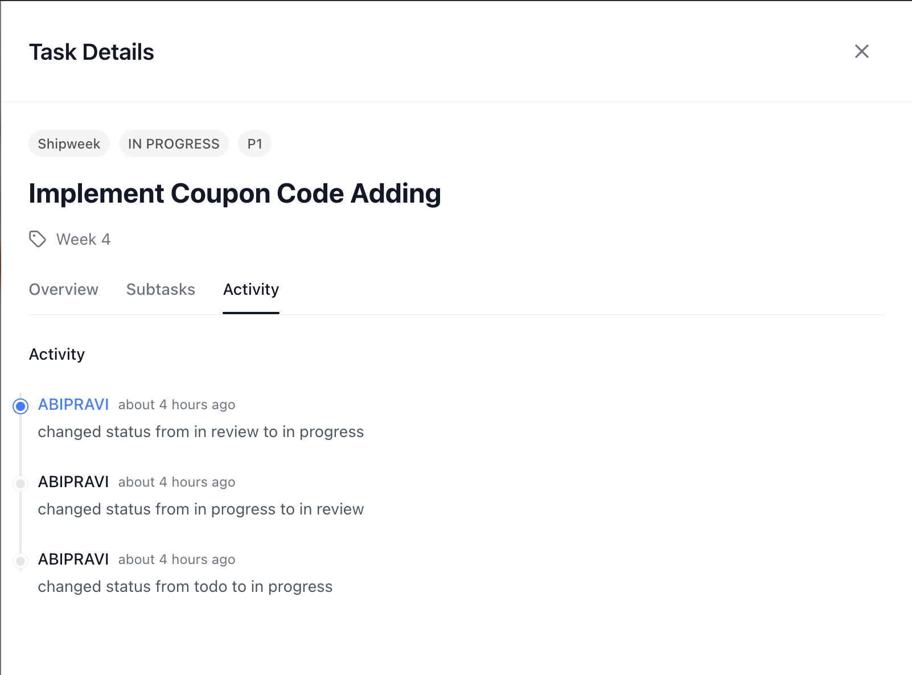This screenshot has height=675, width=912.
Task: Click the Implement Coupon Code Adding title
Action: click(235, 193)
